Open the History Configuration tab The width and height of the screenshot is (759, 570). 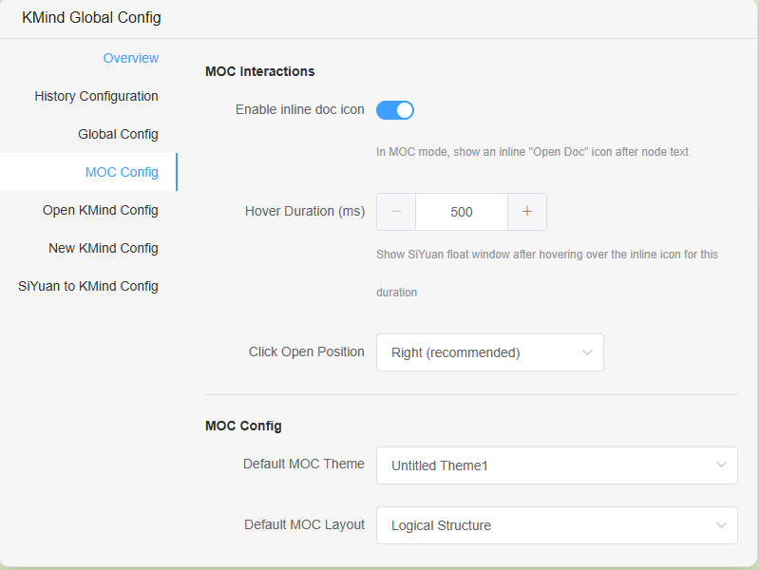click(x=97, y=96)
